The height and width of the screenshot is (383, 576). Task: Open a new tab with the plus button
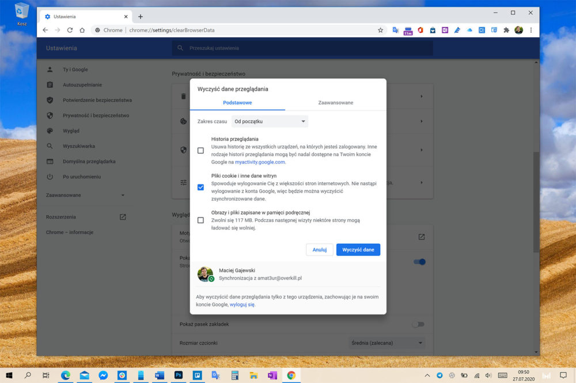(x=141, y=17)
